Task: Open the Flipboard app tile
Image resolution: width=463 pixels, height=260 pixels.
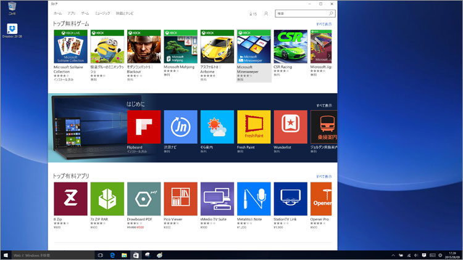Action: [143, 127]
